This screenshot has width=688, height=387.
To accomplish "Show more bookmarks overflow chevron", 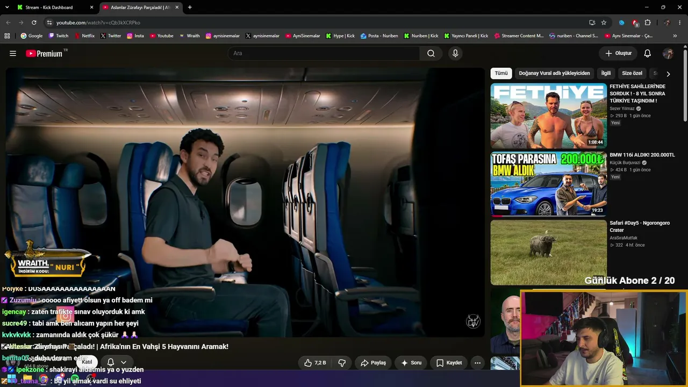I will point(675,36).
